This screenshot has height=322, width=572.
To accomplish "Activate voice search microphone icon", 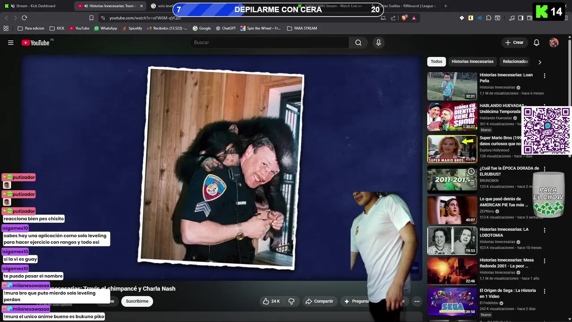I will (x=379, y=42).
